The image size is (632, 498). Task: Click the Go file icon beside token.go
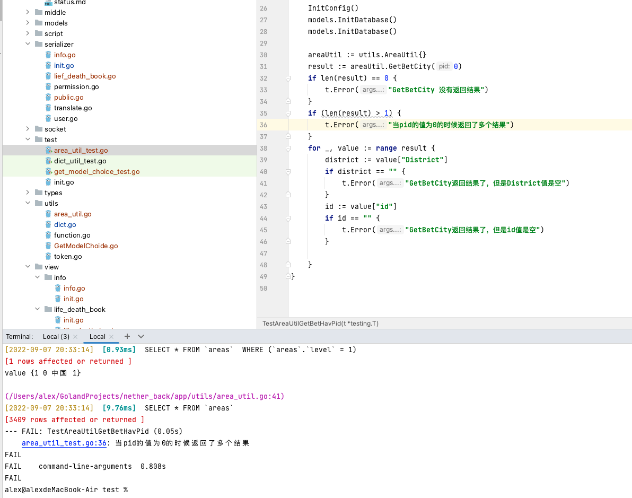(48, 256)
